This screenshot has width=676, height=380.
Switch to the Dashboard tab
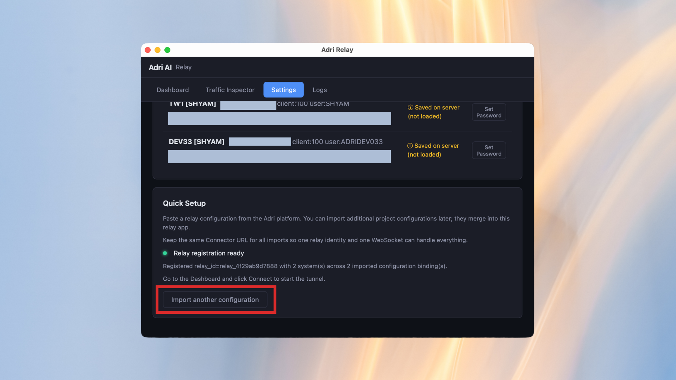tap(173, 90)
